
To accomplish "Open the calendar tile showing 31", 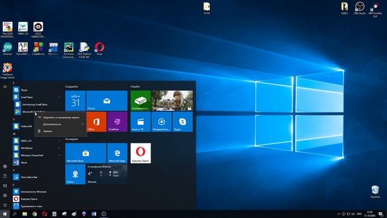I will pos(75,101).
